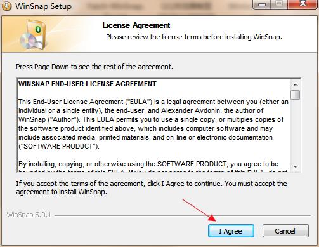Click the 'License Agreement' header title
This screenshot has width=319, height=247.
tap(136, 25)
